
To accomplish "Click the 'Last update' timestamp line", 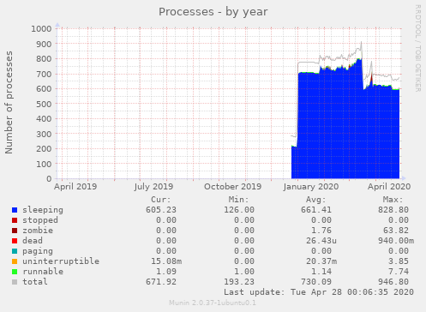I will 319,292.
